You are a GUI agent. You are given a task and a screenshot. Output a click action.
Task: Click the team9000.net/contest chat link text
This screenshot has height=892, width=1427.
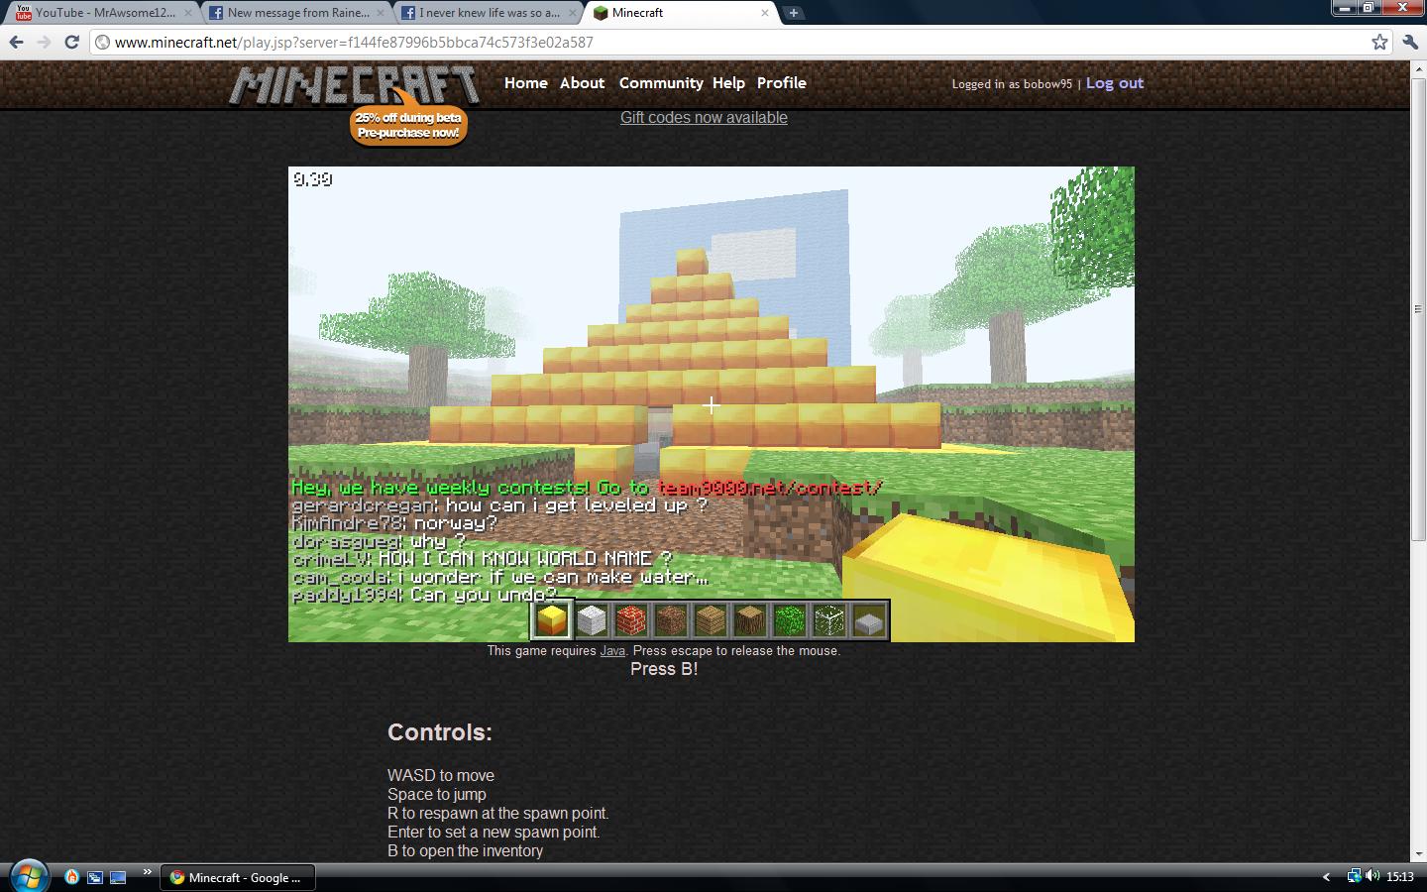click(x=769, y=488)
